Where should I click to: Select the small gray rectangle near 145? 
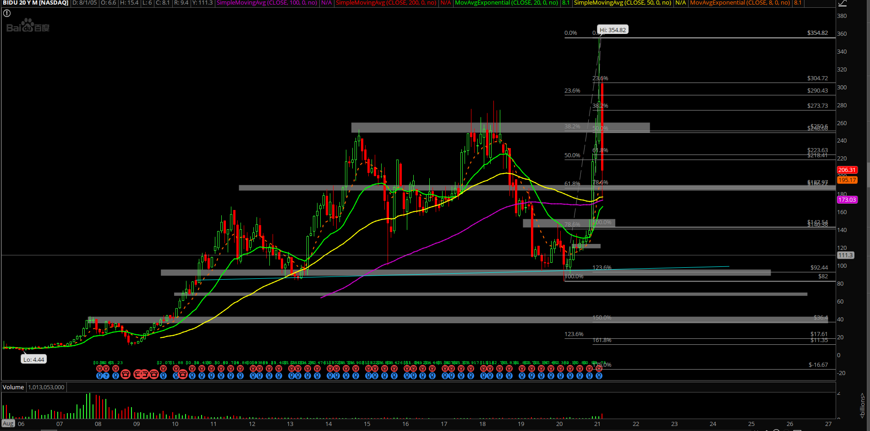tap(569, 223)
